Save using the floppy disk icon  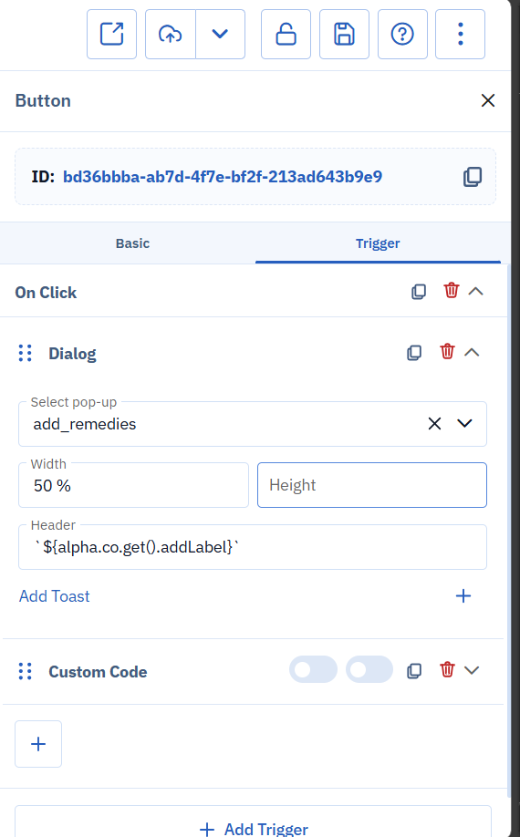[x=344, y=34]
